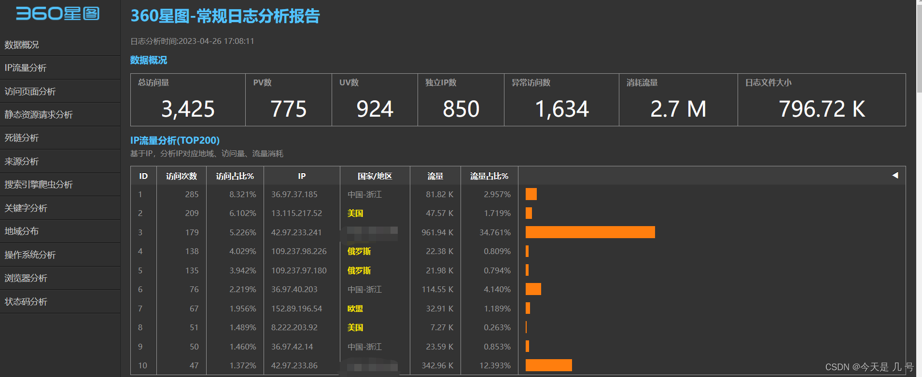The width and height of the screenshot is (922, 377).
Task: Click the 国家/地区 column header
Action: (x=375, y=176)
